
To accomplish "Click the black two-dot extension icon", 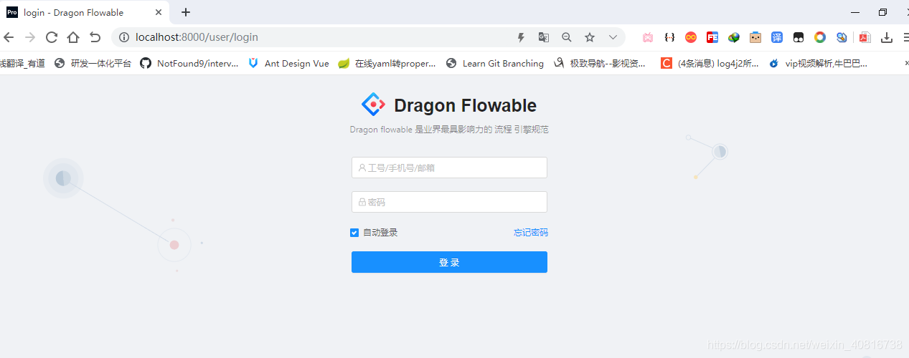I will [x=799, y=37].
